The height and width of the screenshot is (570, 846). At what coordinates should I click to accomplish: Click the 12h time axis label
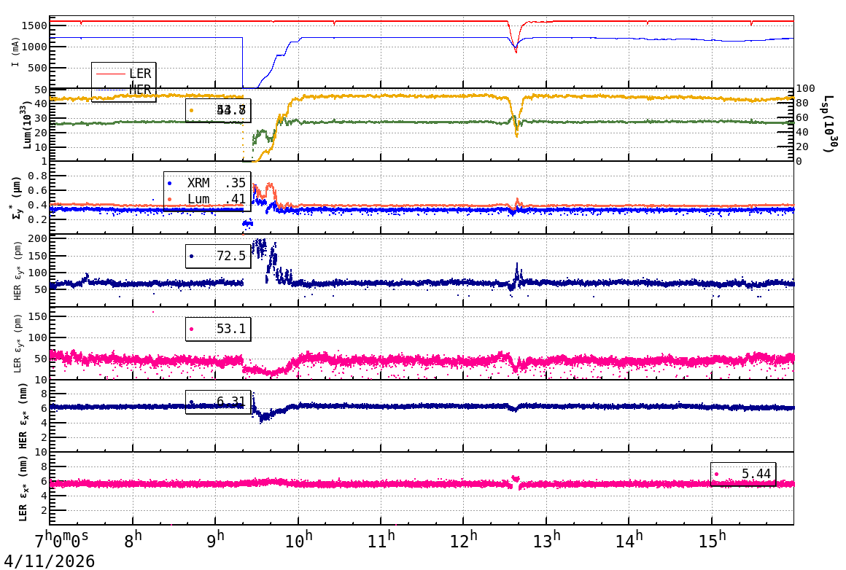click(463, 539)
